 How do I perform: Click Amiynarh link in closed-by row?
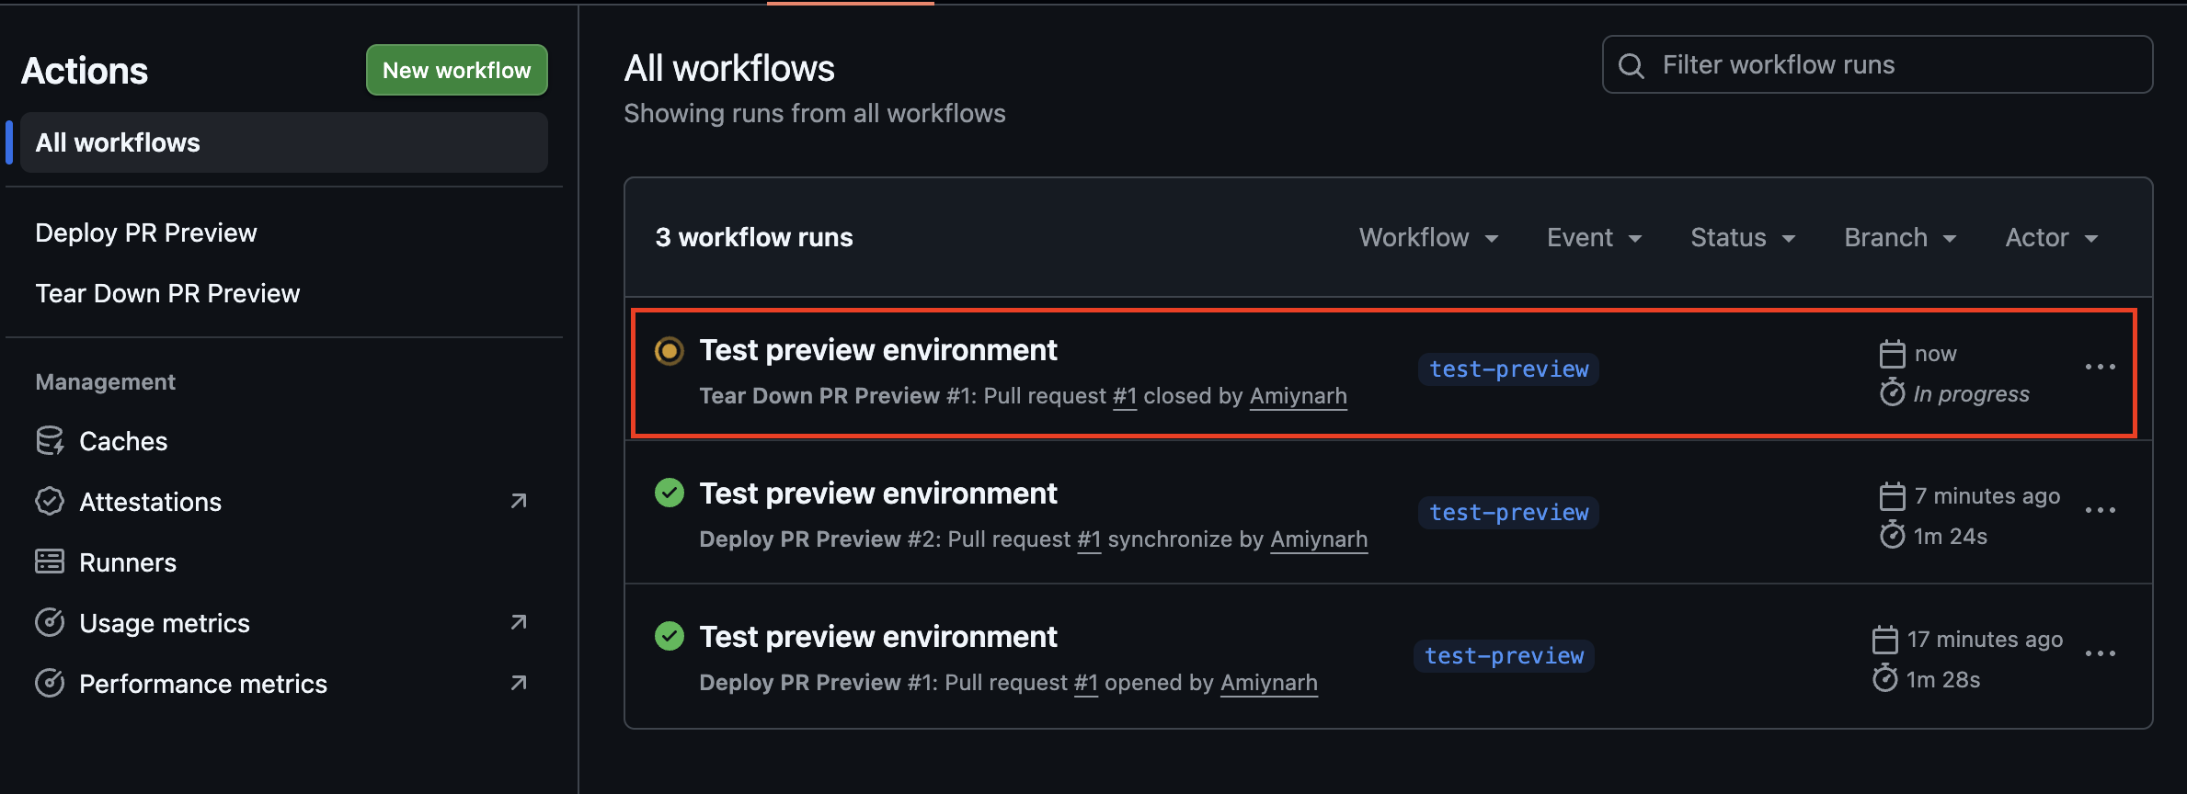[x=1299, y=396]
